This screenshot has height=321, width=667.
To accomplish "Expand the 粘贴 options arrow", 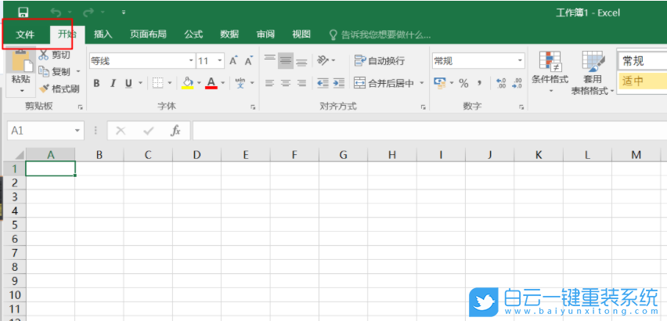I will (22, 91).
